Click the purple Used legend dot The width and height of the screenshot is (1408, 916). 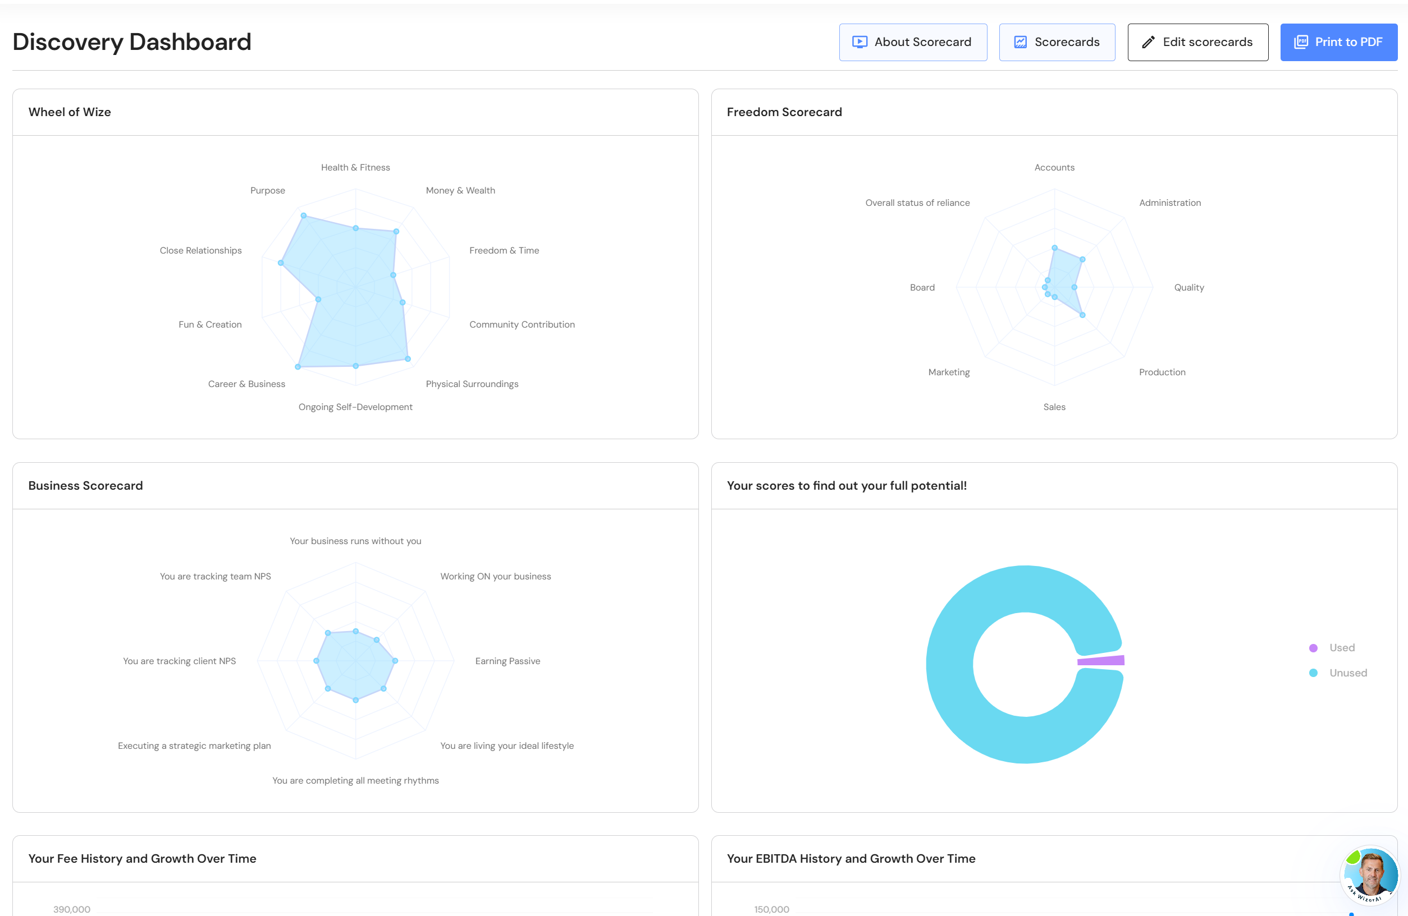point(1313,648)
